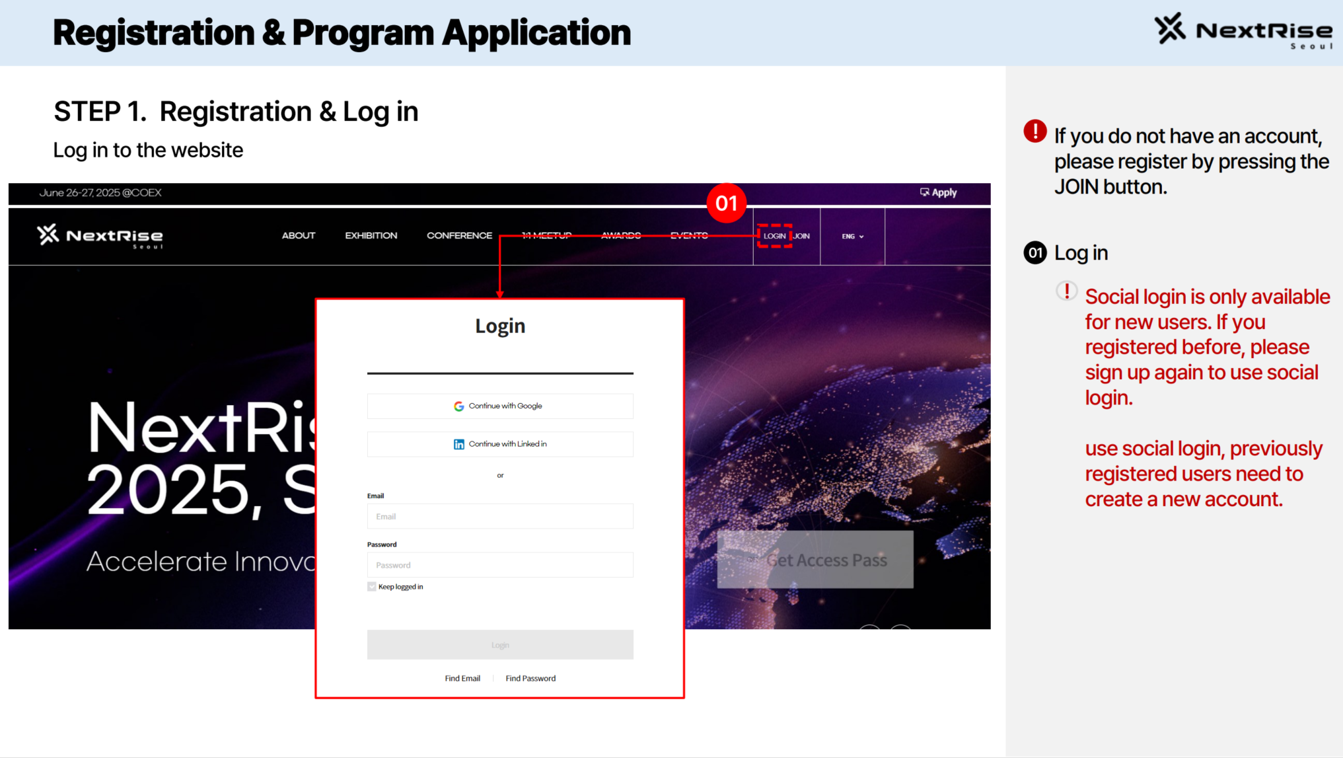Click the red exclamation warning icon

point(1034,132)
